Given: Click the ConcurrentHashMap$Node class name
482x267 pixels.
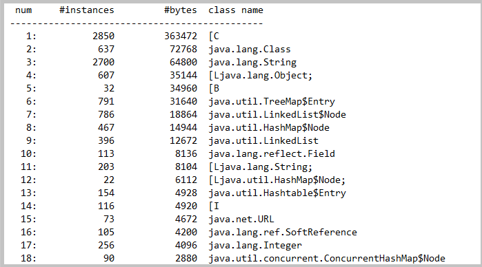Looking at the screenshot, I should [327, 259].
